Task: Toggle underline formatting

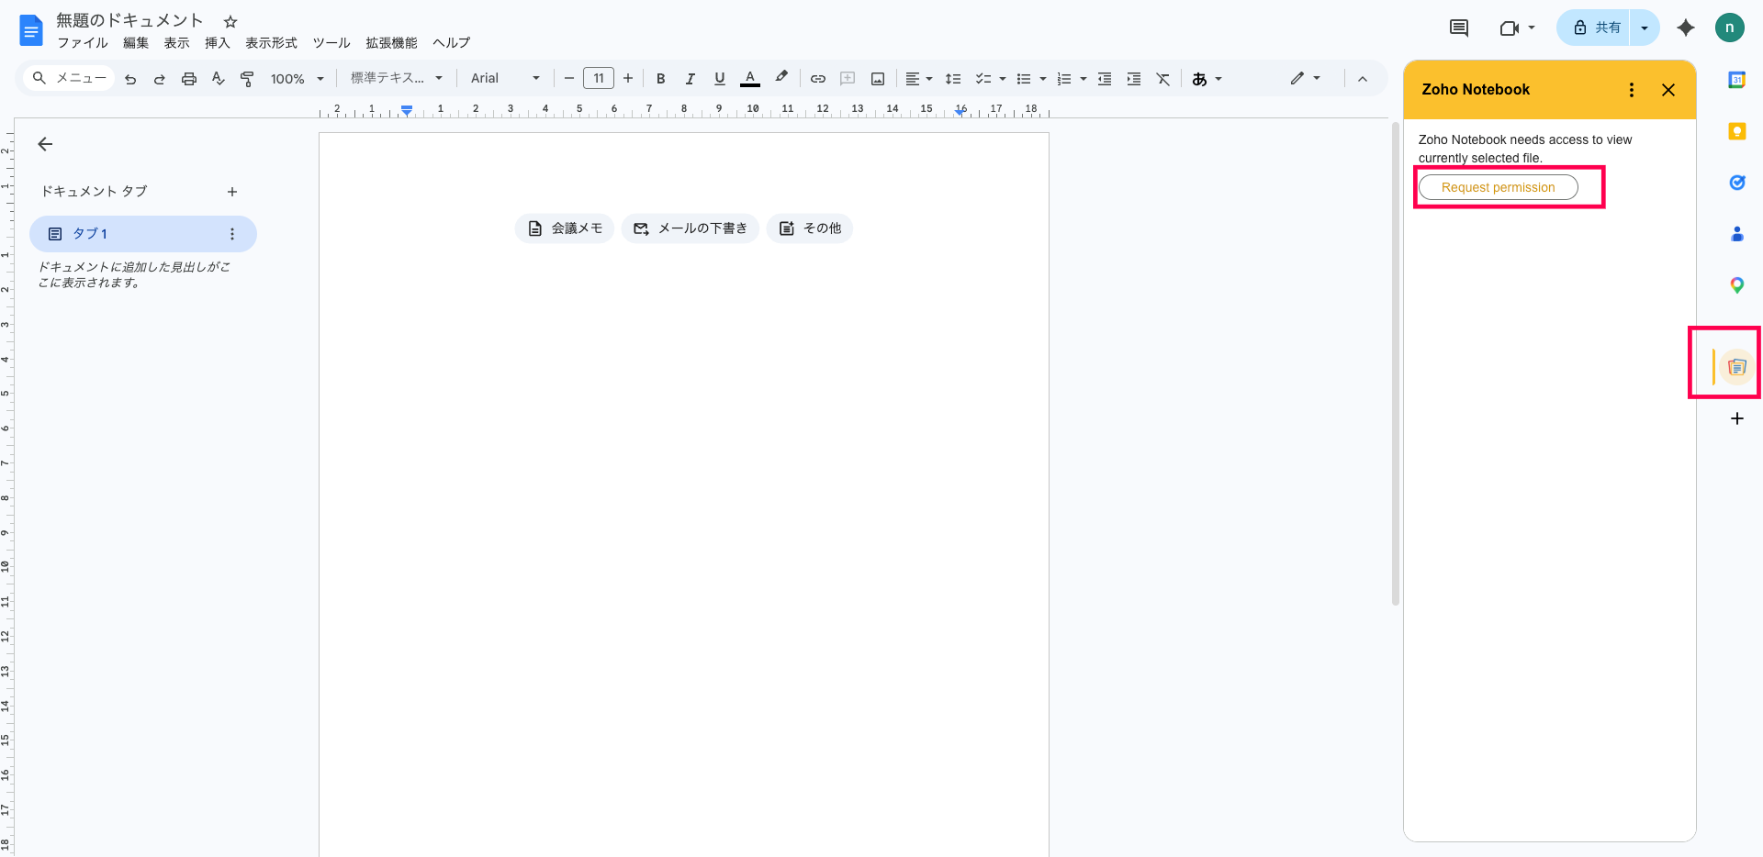Action: 719,79
